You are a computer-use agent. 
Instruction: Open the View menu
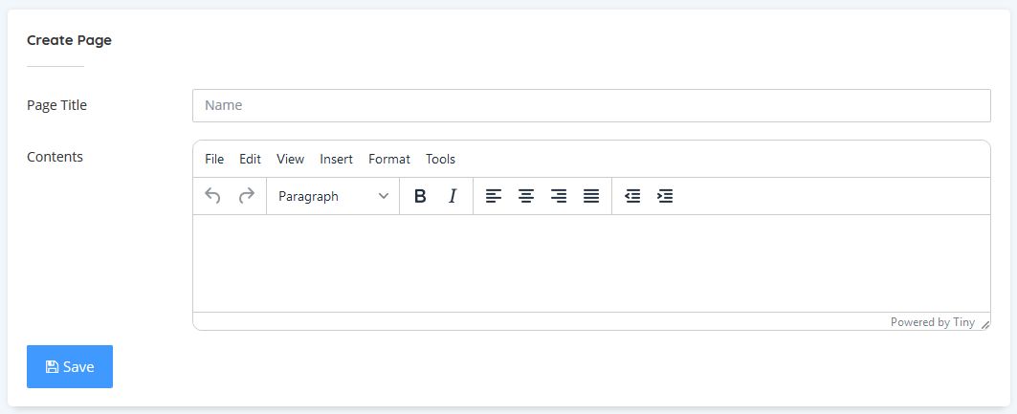290,159
